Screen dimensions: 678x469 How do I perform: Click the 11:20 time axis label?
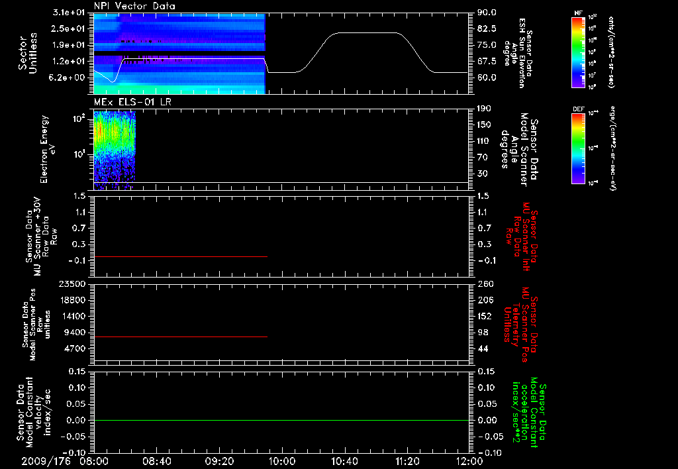pyautogui.click(x=407, y=461)
